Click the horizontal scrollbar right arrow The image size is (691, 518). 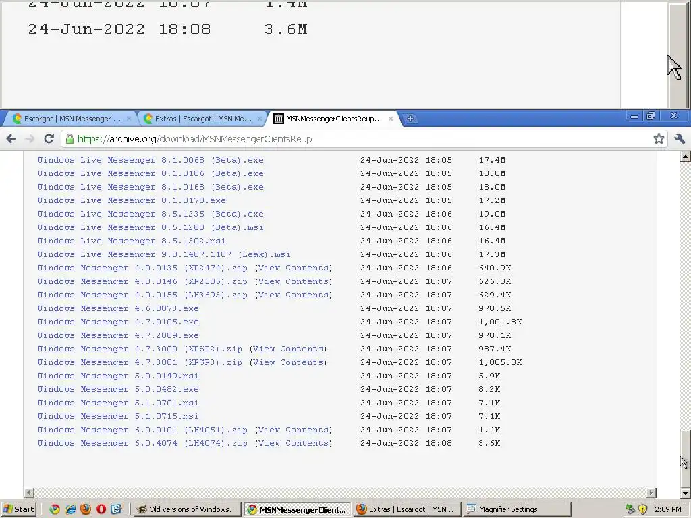click(x=651, y=492)
